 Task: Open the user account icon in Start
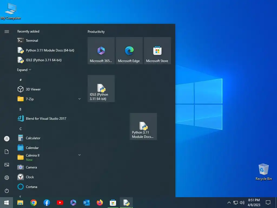7,139
